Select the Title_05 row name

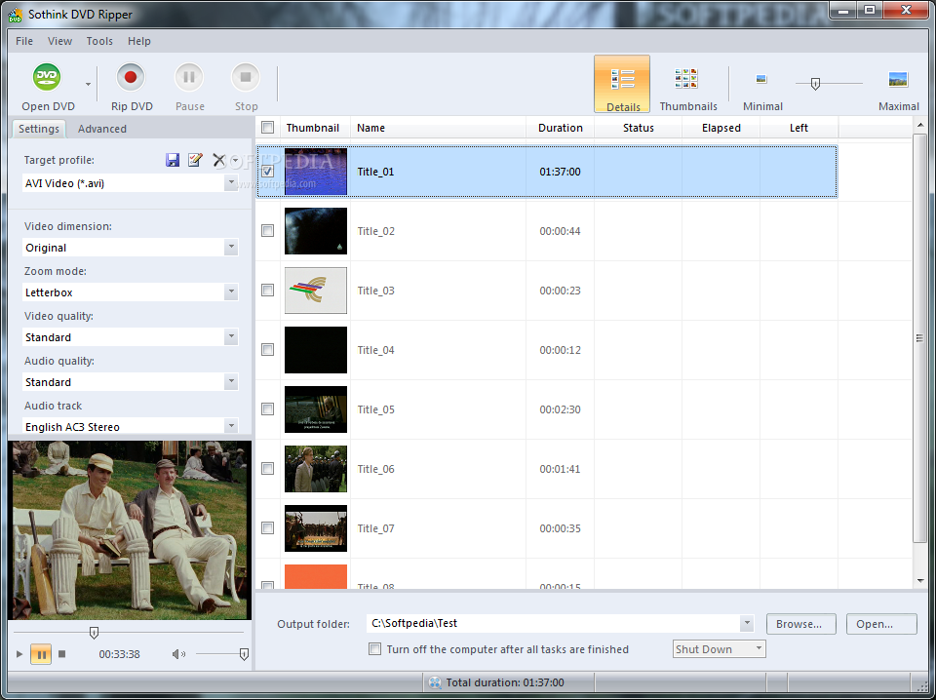pos(375,409)
